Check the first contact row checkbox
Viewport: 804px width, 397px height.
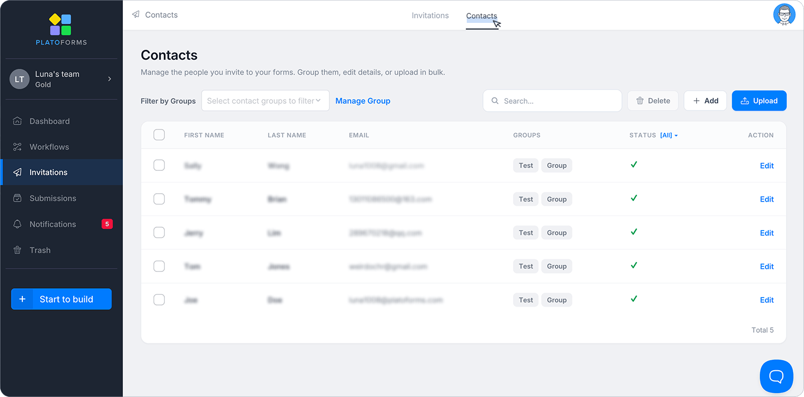coord(159,165)
